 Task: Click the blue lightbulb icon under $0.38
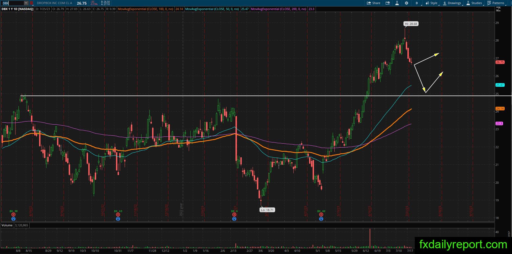(x=13, y=219)
